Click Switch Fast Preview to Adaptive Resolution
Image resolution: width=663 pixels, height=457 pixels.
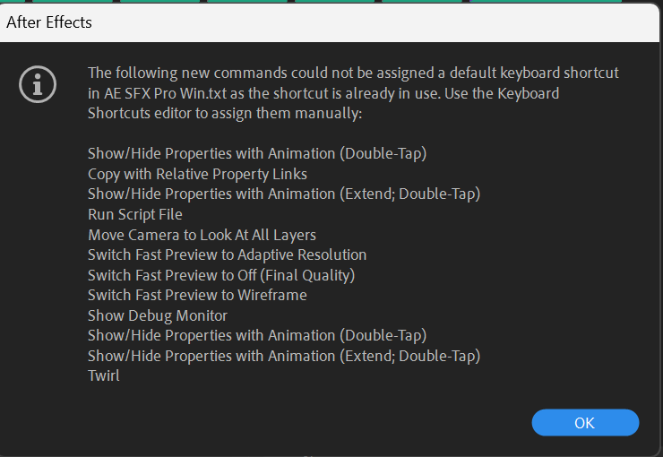227,254
